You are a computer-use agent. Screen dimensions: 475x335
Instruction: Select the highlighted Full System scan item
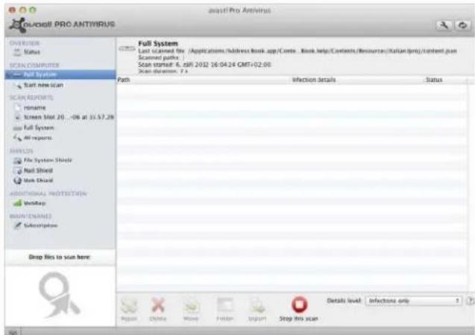tap(60, 74)
